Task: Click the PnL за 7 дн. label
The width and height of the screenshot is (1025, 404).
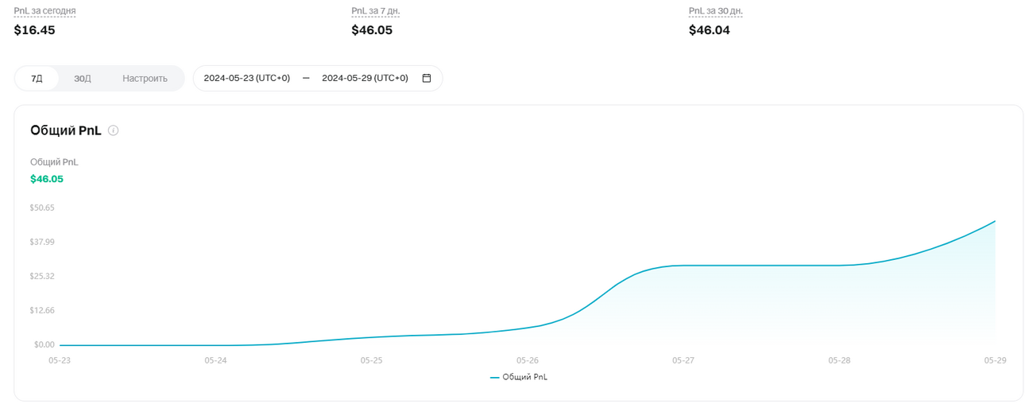Action: 376,10
